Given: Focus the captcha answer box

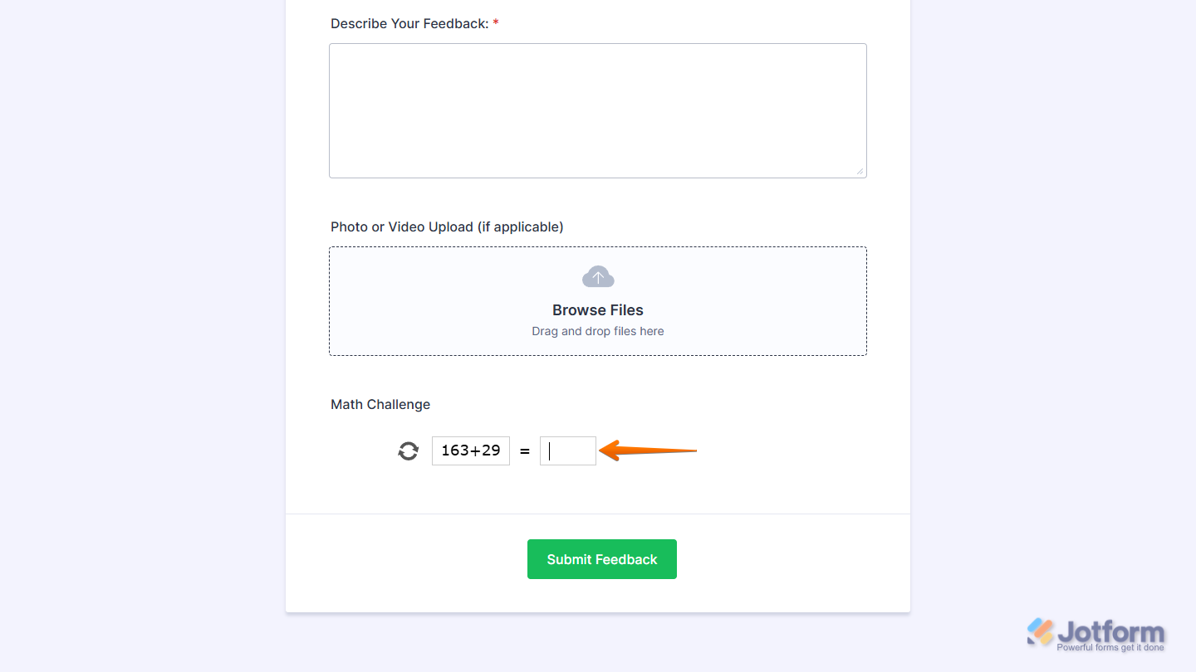Looking at the screenshot, I should 568,450.
